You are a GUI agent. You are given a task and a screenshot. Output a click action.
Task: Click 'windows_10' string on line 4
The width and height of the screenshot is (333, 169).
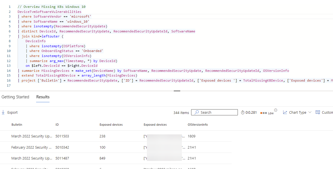[78, 22]
